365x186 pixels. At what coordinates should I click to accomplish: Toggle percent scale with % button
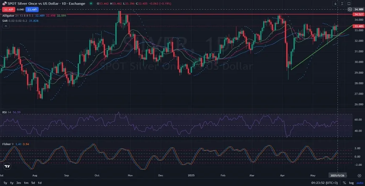coord(344,183)
